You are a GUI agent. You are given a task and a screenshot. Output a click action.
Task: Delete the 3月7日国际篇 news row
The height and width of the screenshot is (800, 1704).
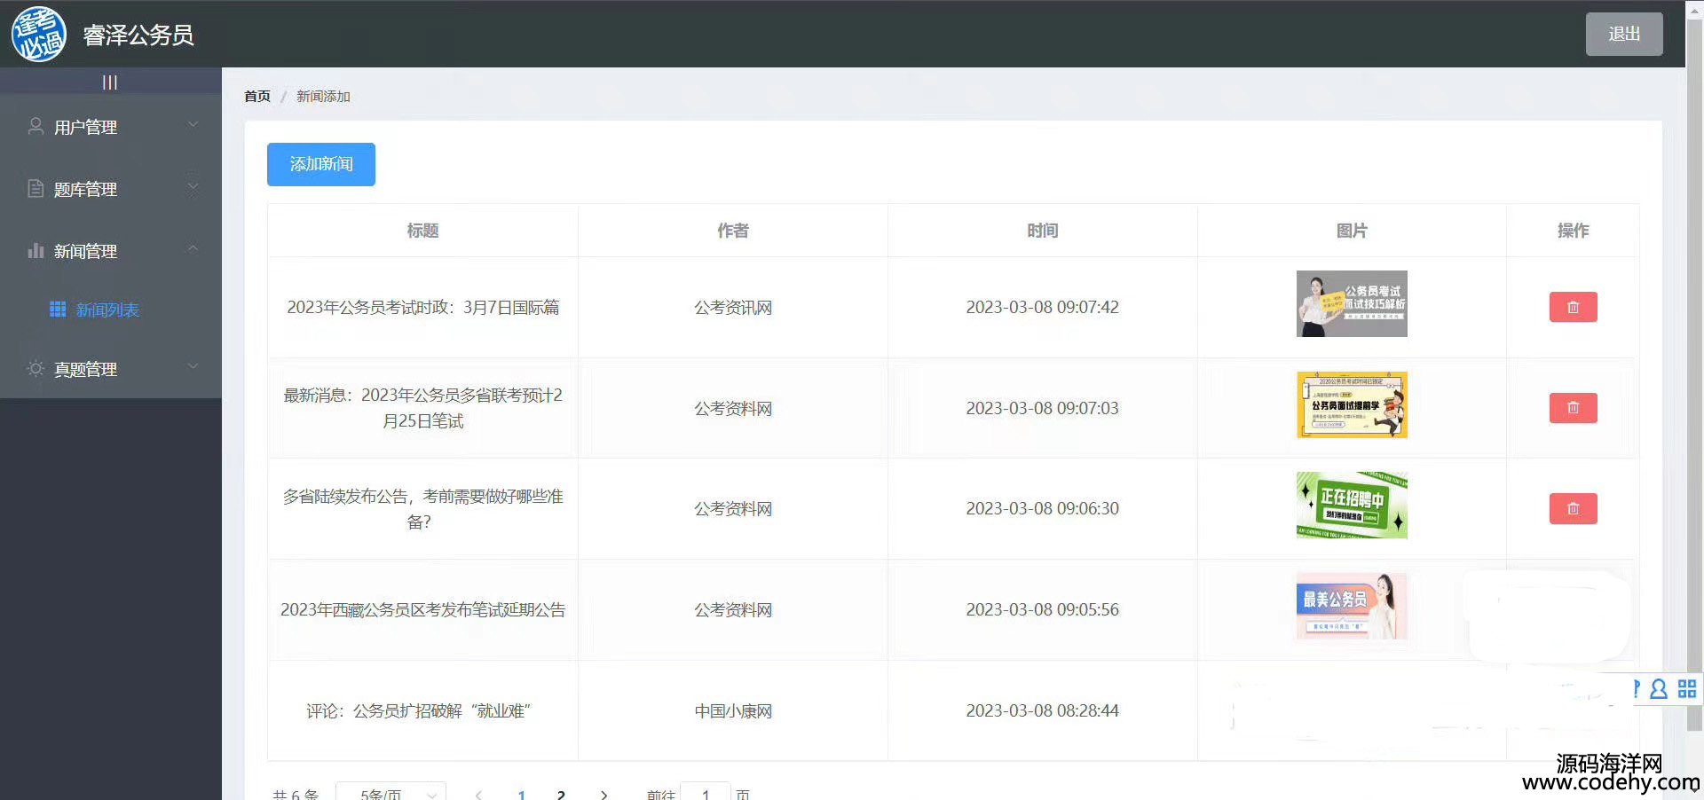tap(1573, 307)
